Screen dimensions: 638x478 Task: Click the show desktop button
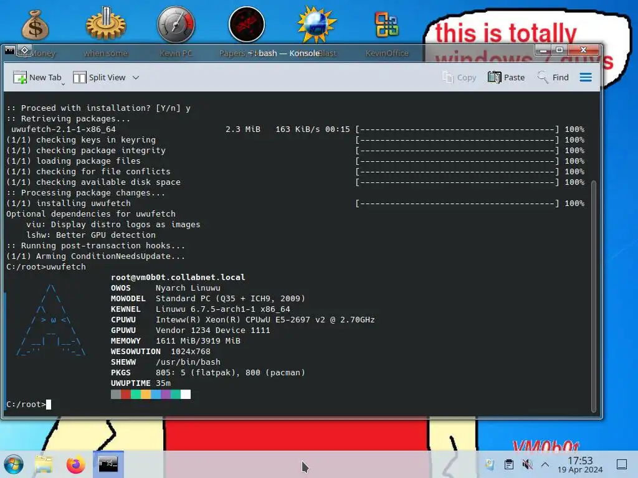coord(621,464)
